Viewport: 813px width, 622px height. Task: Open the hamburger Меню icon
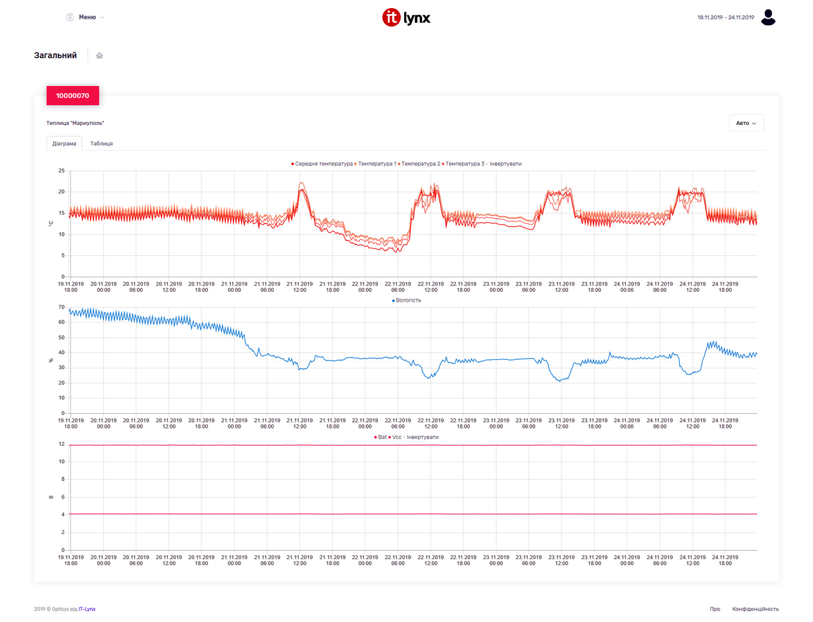point(70,17)
